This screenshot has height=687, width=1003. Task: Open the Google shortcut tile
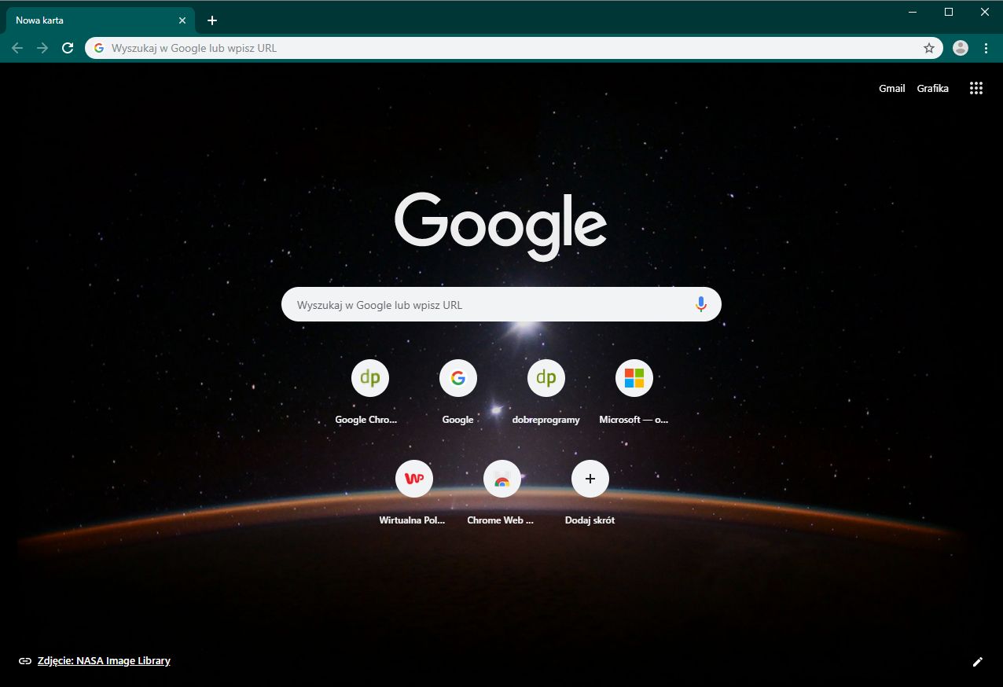[457, 392]
